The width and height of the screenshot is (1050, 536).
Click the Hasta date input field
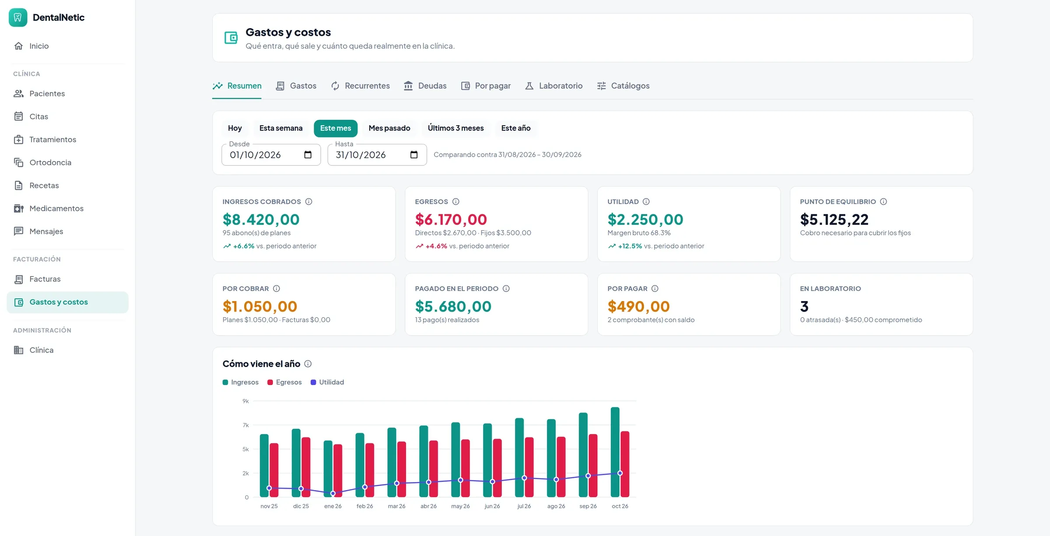[377, 155]
